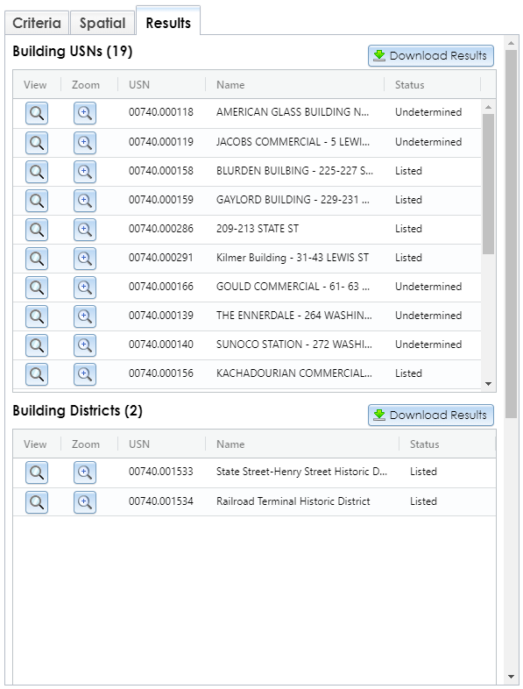
Task: Zoom to BLURDEN BUILBING on map
Action: (x=85, y=172)
